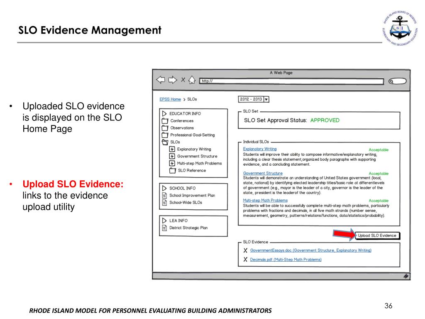Click the browser stop X icon
The height and width of the screenshot is (319, 425).
(183, 80)
